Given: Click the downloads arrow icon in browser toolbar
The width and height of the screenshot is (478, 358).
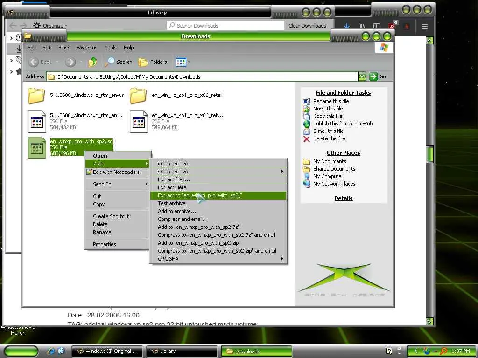Looking at the screenshot, I should click(347, 26).
